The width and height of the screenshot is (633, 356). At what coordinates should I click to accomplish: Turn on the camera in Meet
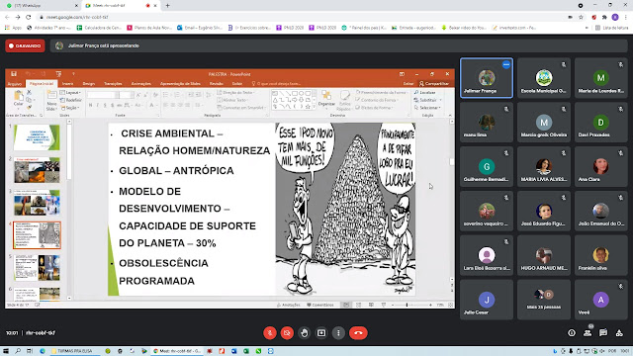287,333
